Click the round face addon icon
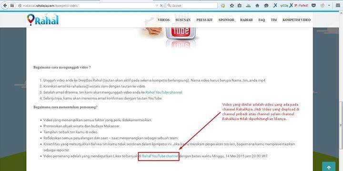Image resolution: width=343 pixels, height=171 pixels. click(x=323, y=6)
